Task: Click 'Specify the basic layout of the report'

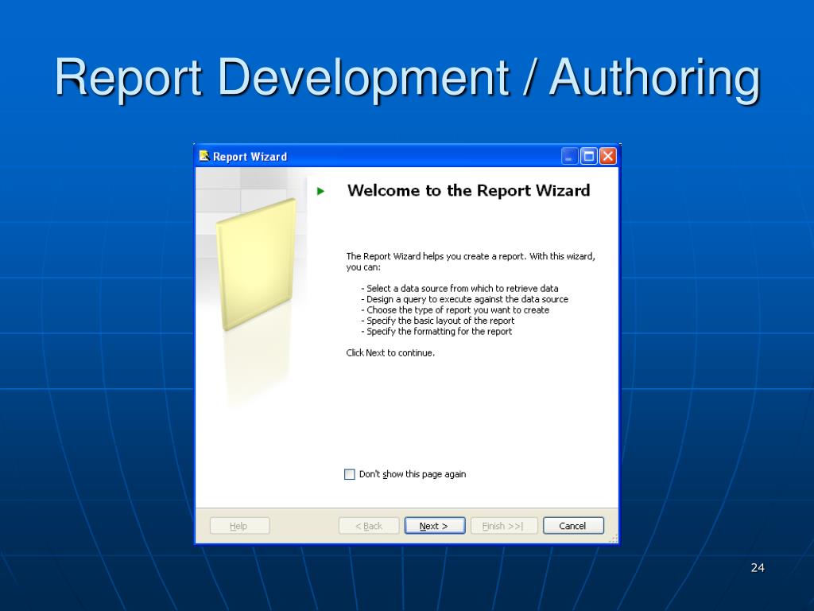Action: [438, 321]
